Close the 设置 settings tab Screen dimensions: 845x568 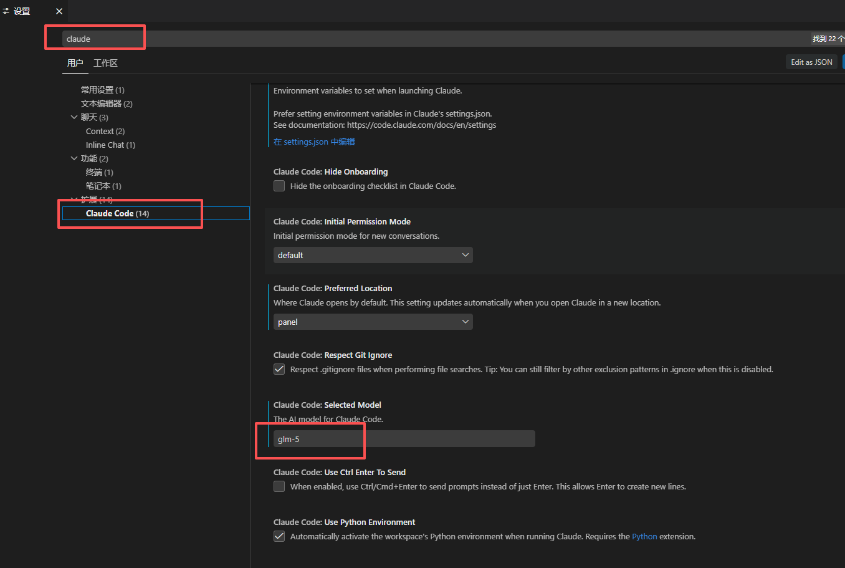[x=59, y=11]
